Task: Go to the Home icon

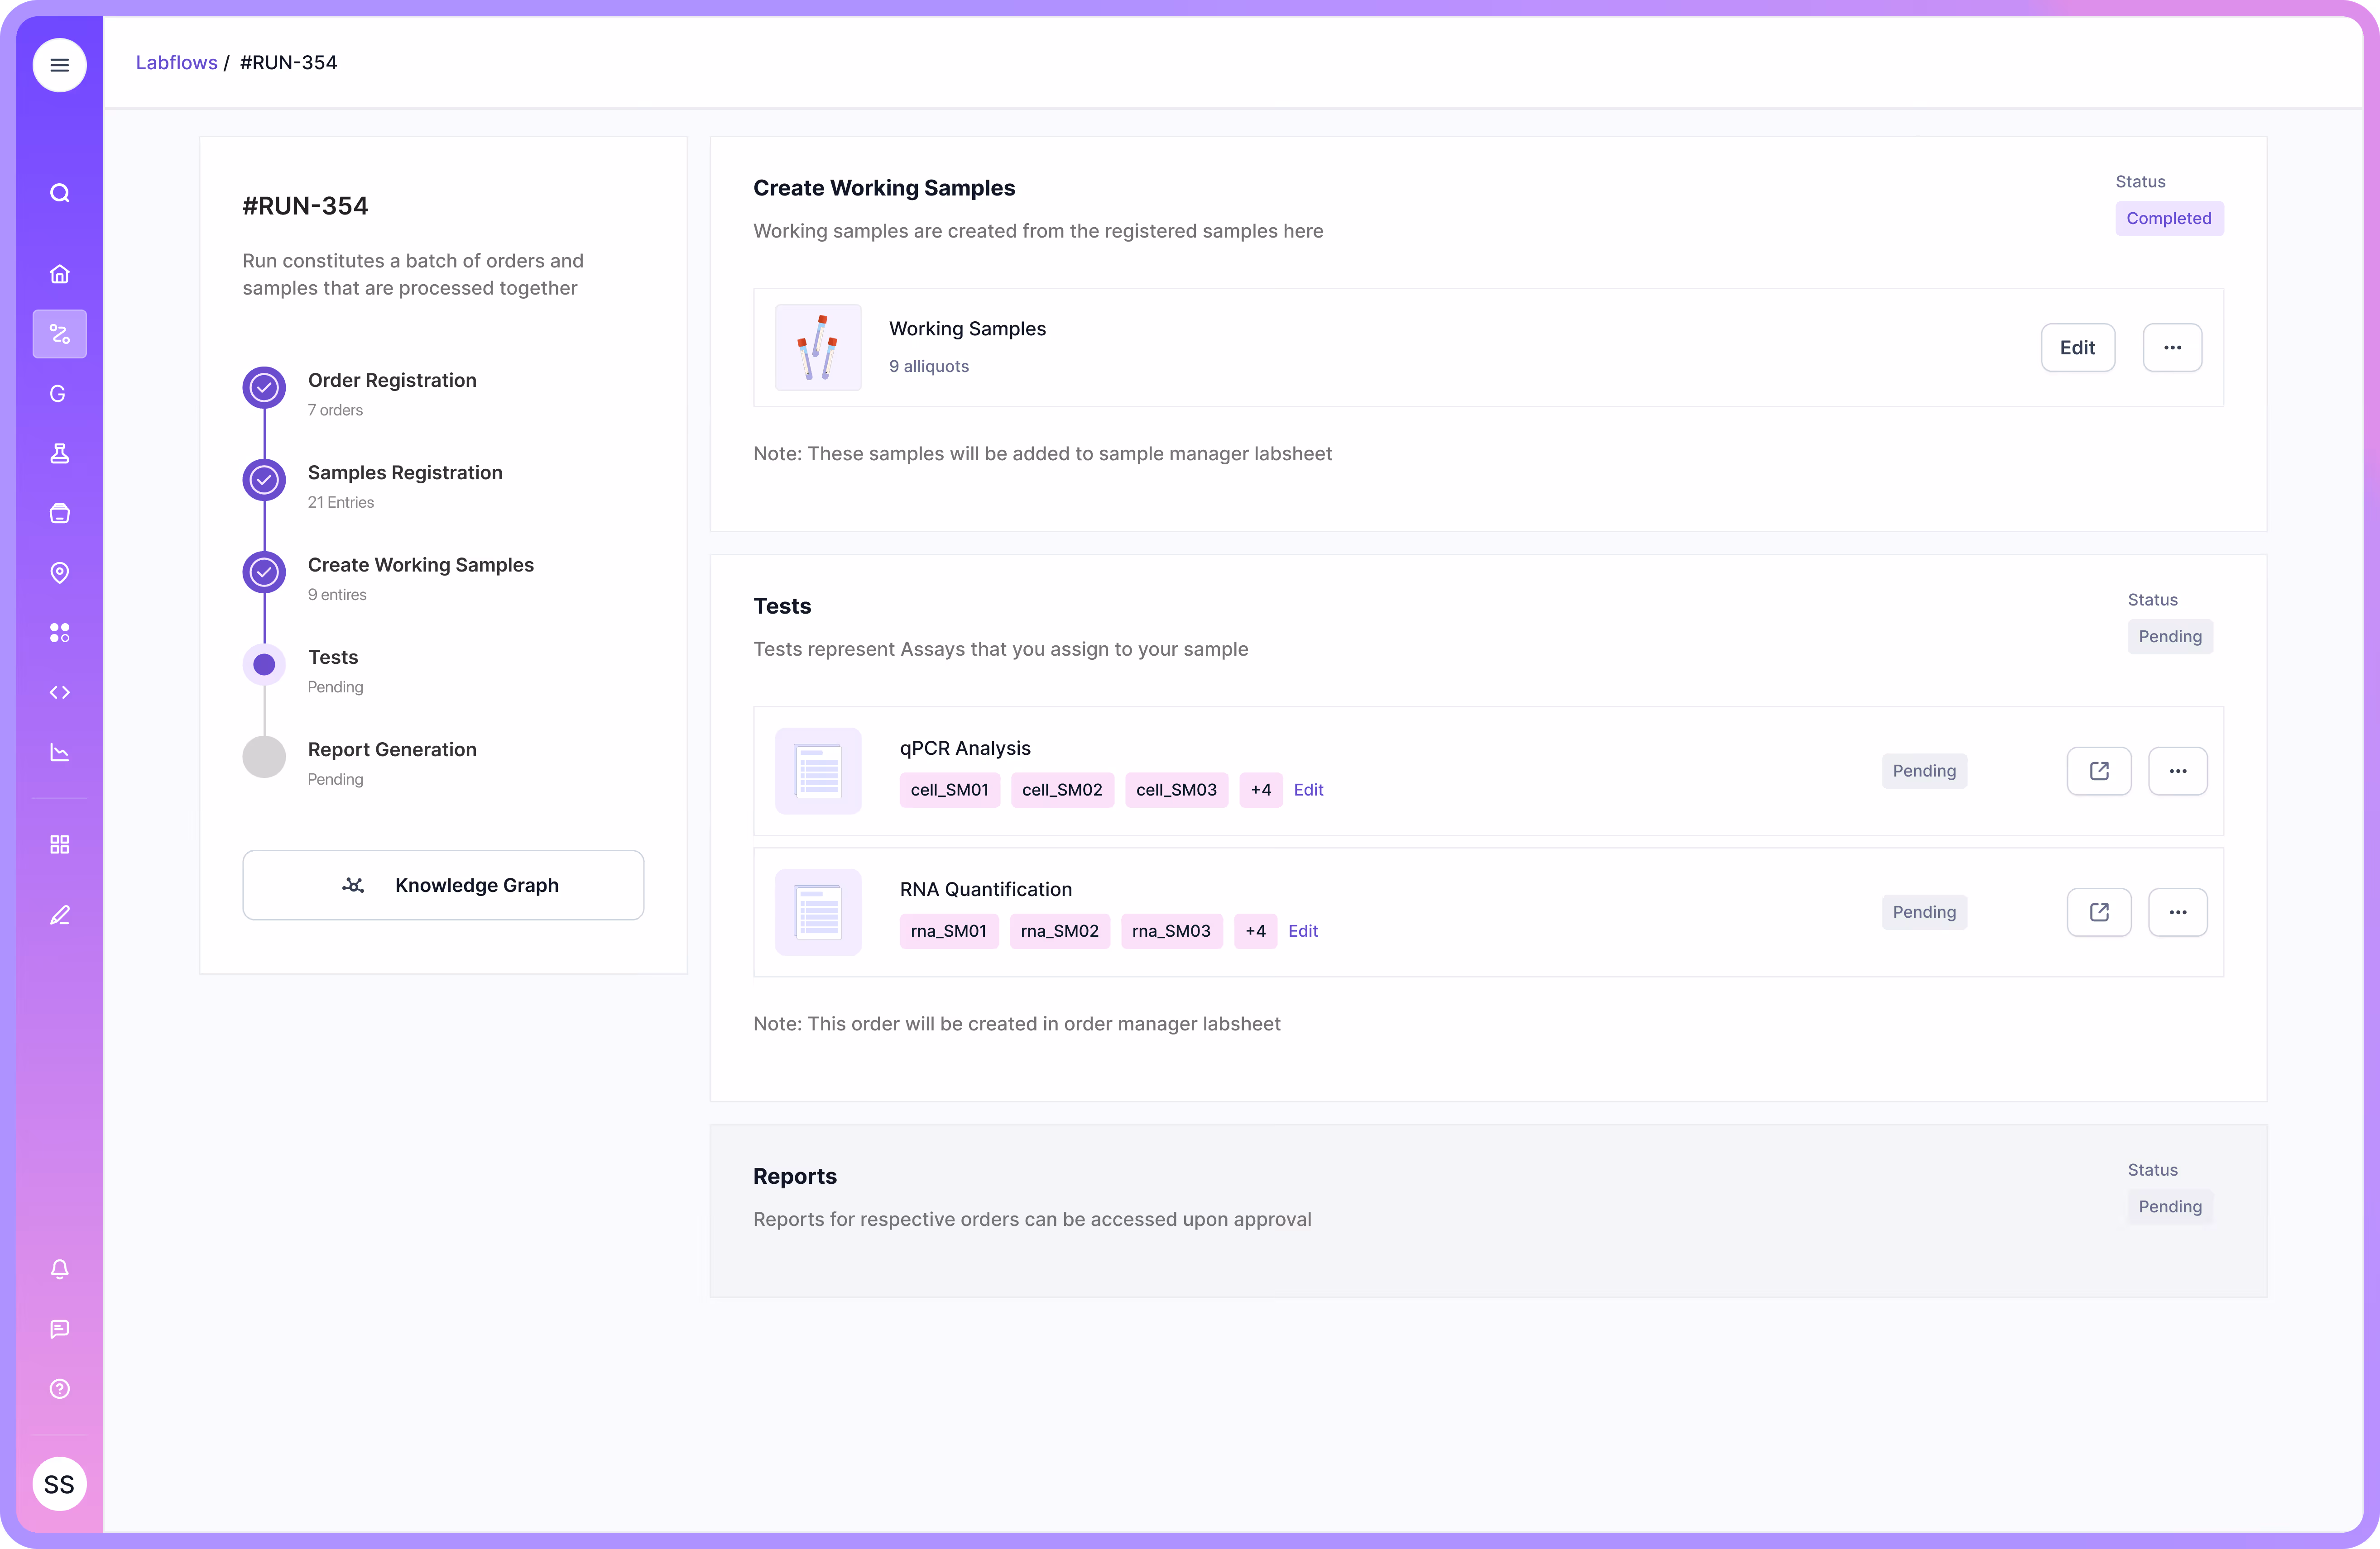Action: (x=59, y=273)
